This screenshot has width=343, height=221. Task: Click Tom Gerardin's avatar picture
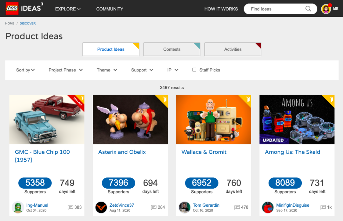[x=185, y=207]
